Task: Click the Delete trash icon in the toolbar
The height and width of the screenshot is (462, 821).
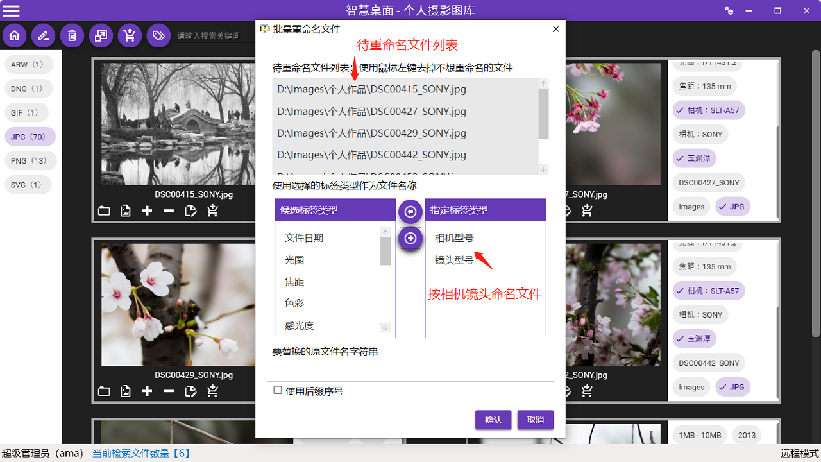Action: click(x=72, y=35)
